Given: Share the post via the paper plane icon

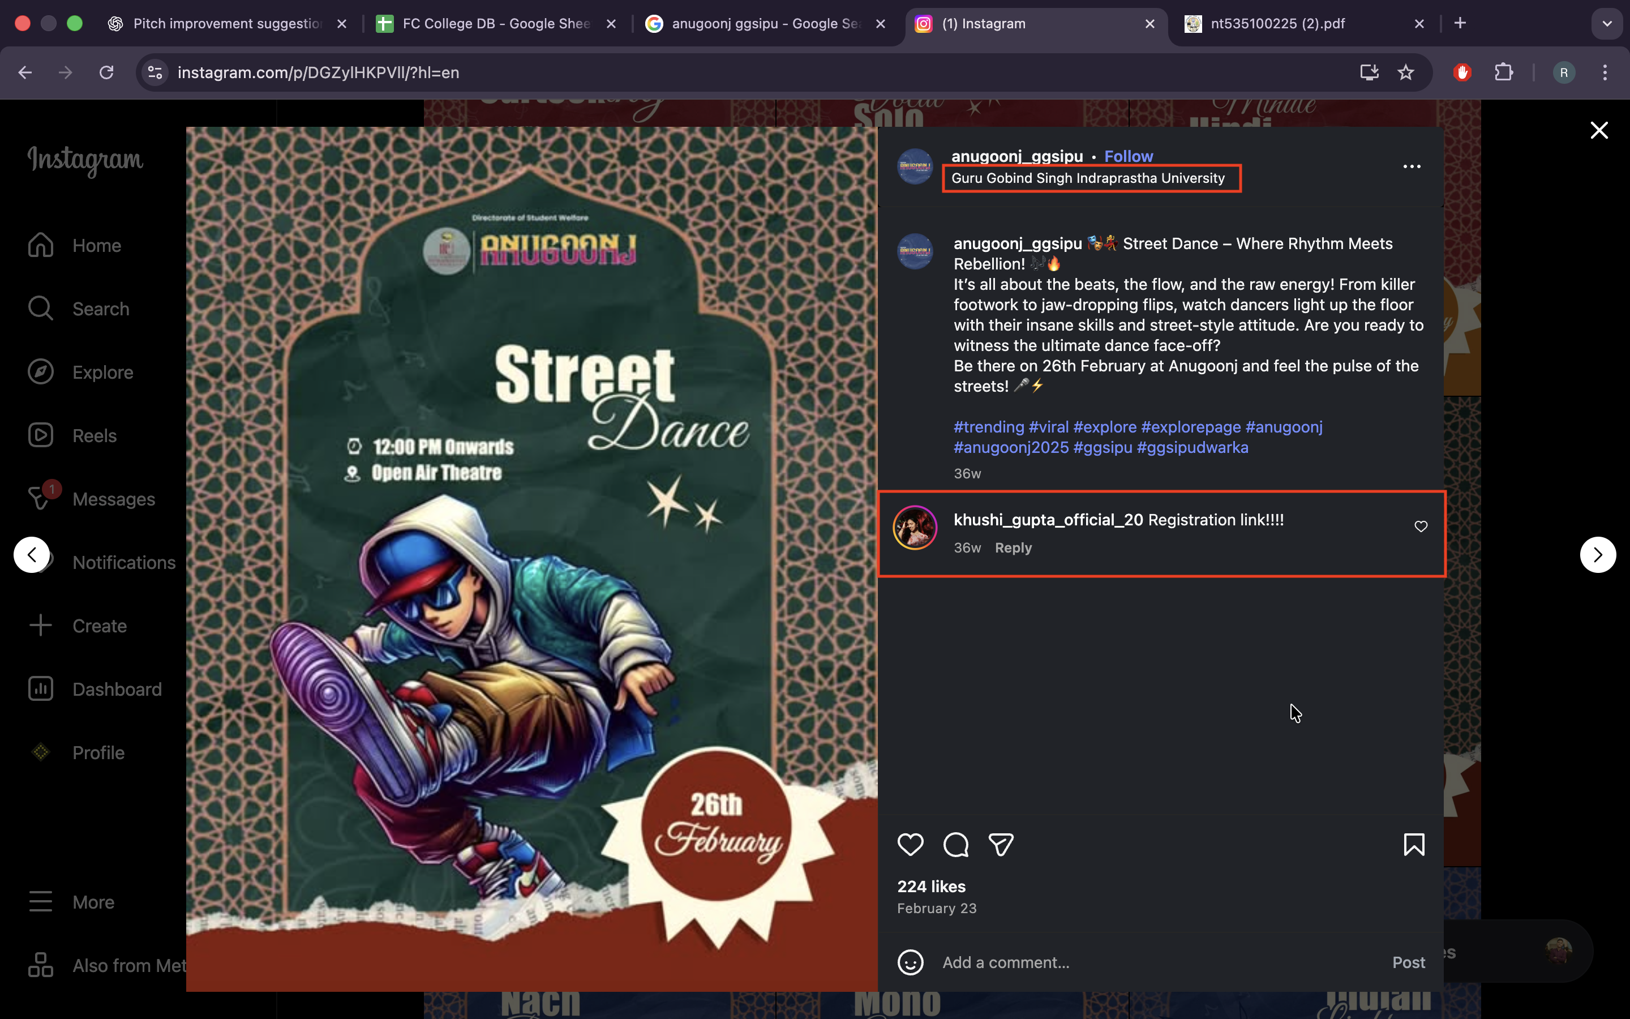Looking at the screenshot, I should coord(1001,845).
